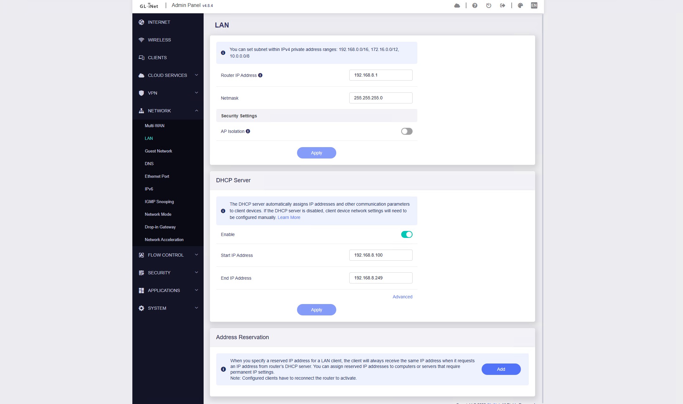Open DHCP Advanced settings link
The width and height of the screenshot is (683, 404).
pos(402,297)
